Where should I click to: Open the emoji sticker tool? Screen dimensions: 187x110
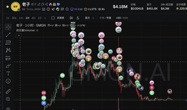[8, 81]
